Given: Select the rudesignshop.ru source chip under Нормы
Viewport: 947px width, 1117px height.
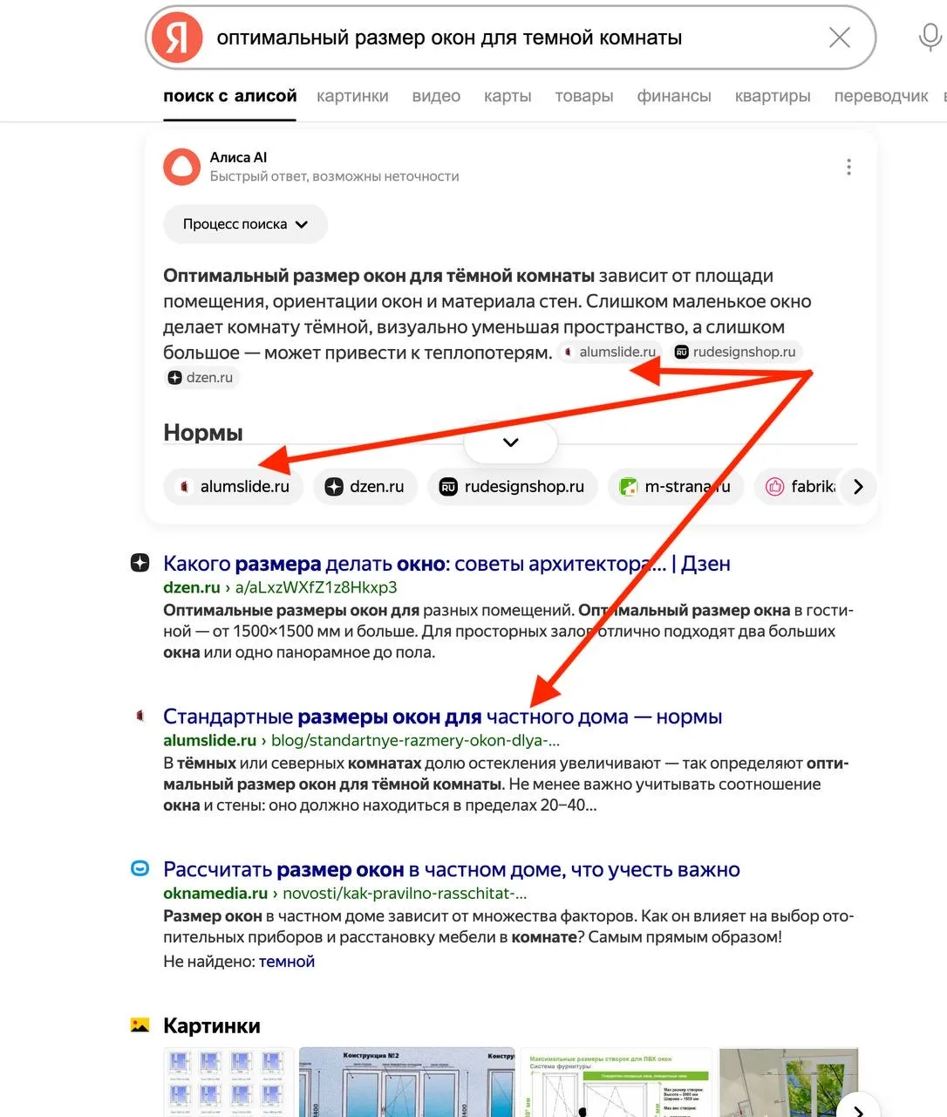Looking at the screenshot, I should click(x=512, y=487).
